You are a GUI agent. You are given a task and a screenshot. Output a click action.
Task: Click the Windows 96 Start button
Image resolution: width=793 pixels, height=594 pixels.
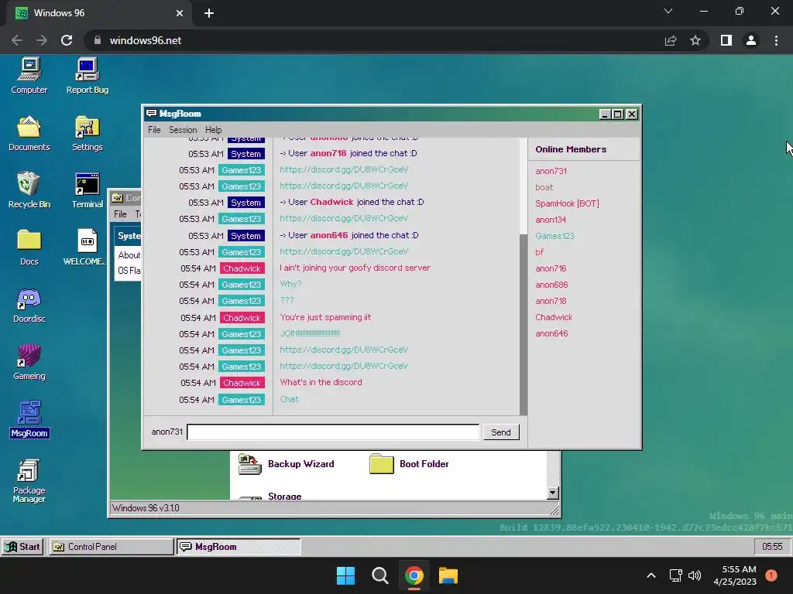point(22,547)
